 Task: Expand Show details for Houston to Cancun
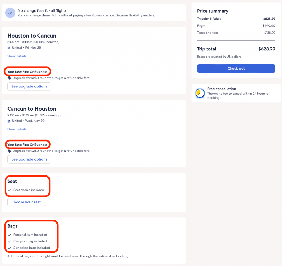[x=17, y=56]
